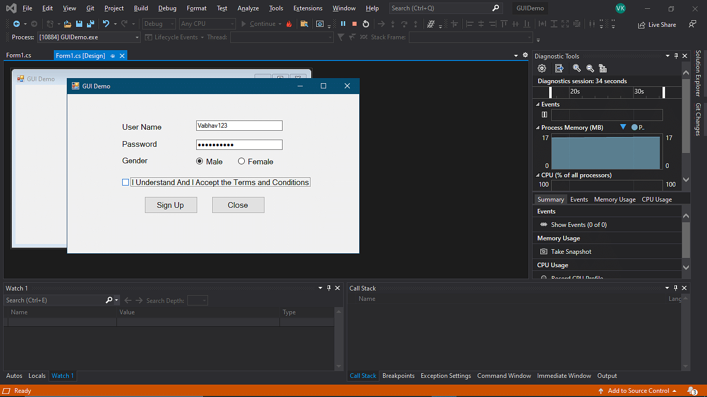The width and height of the screenshot is (707, 397).
Task: Zoom in on diagnostics timeline
Action: [x=577, y=68]
